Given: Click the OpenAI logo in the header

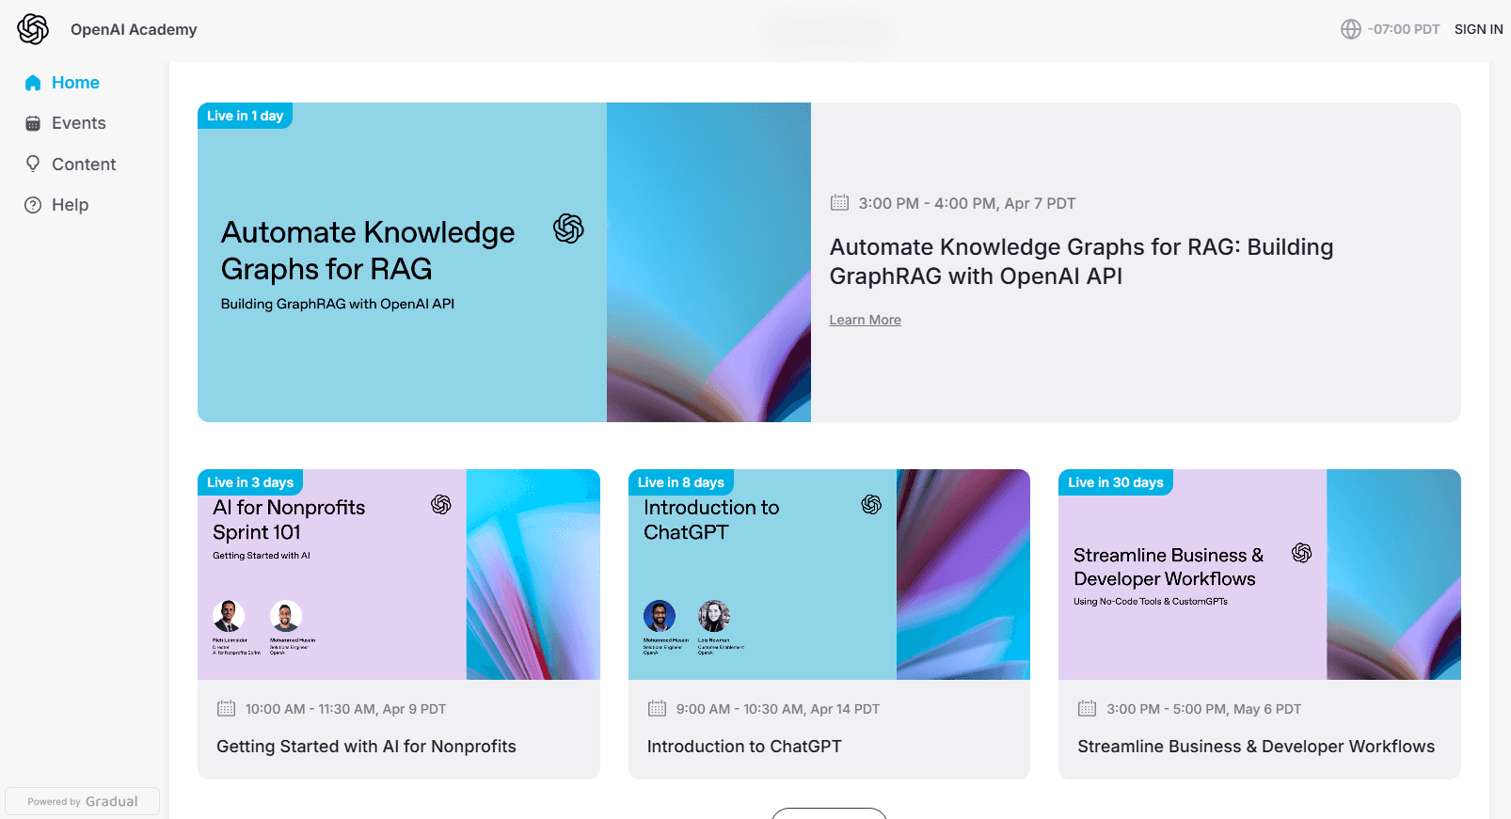Looking at the screenshot, I should pos(33,29).
